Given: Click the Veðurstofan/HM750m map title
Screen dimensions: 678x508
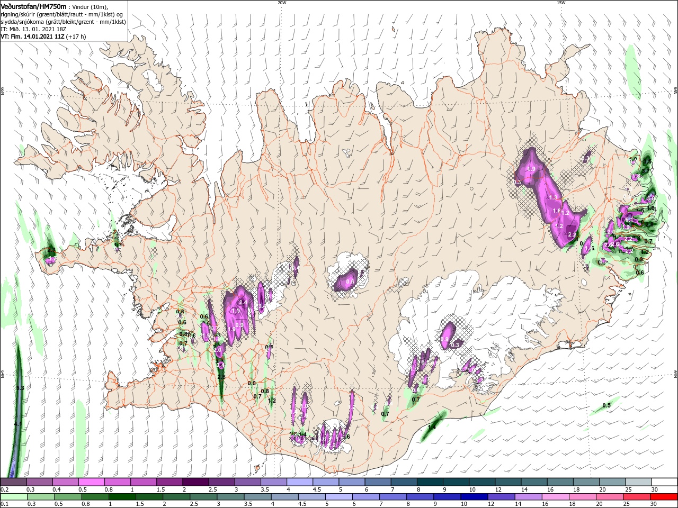Looking at the screenshot, I should pos(33,6).
